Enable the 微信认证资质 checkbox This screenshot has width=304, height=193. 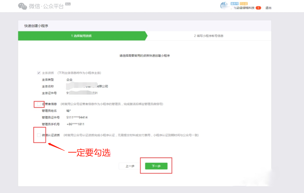(39, 135)
